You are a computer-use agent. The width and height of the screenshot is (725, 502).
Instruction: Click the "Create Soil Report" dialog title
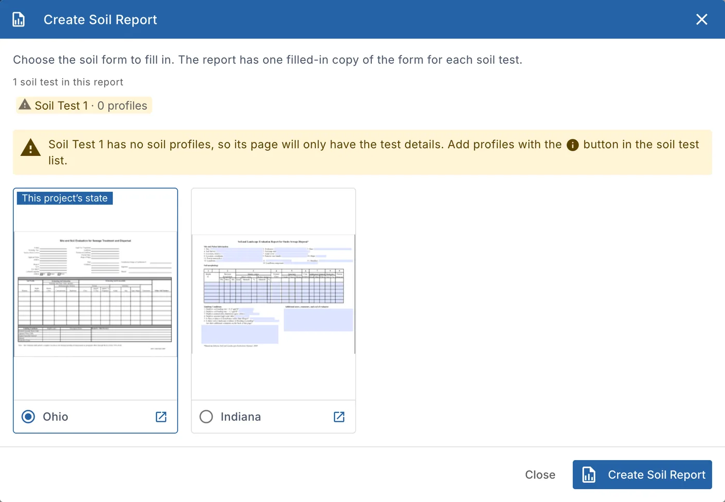click(x=100, y=20)
